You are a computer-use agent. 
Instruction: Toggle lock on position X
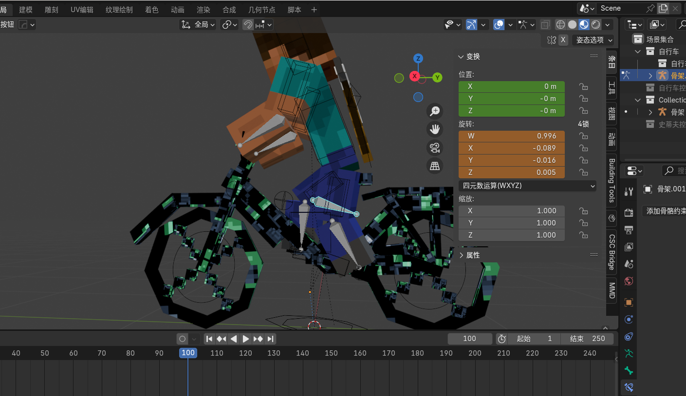click(583, 86)
